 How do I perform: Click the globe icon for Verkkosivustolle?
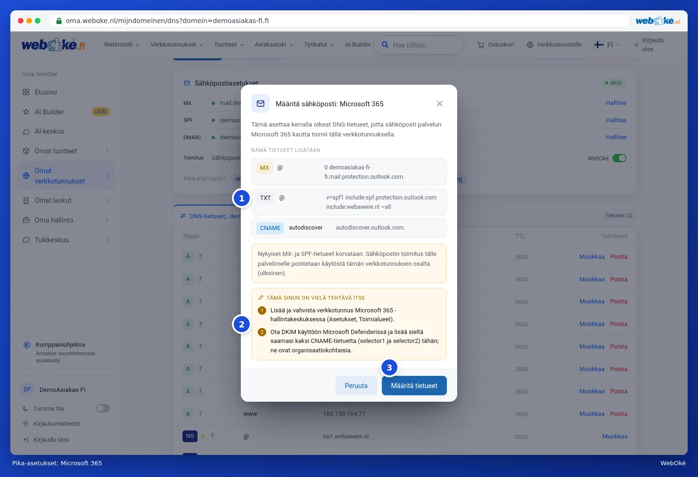click(530, 45)
